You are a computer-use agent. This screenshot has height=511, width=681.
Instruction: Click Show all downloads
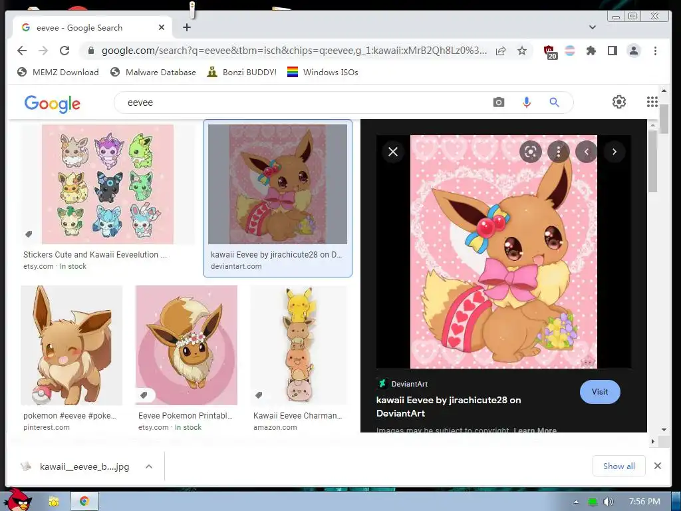619,466
